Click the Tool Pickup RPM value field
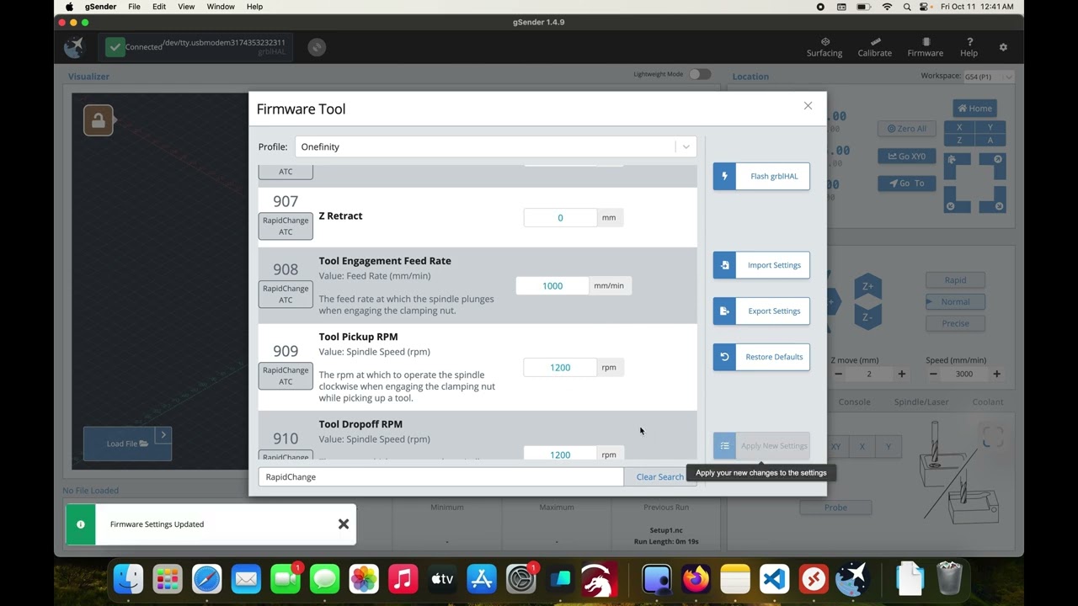 pos(560,367)
